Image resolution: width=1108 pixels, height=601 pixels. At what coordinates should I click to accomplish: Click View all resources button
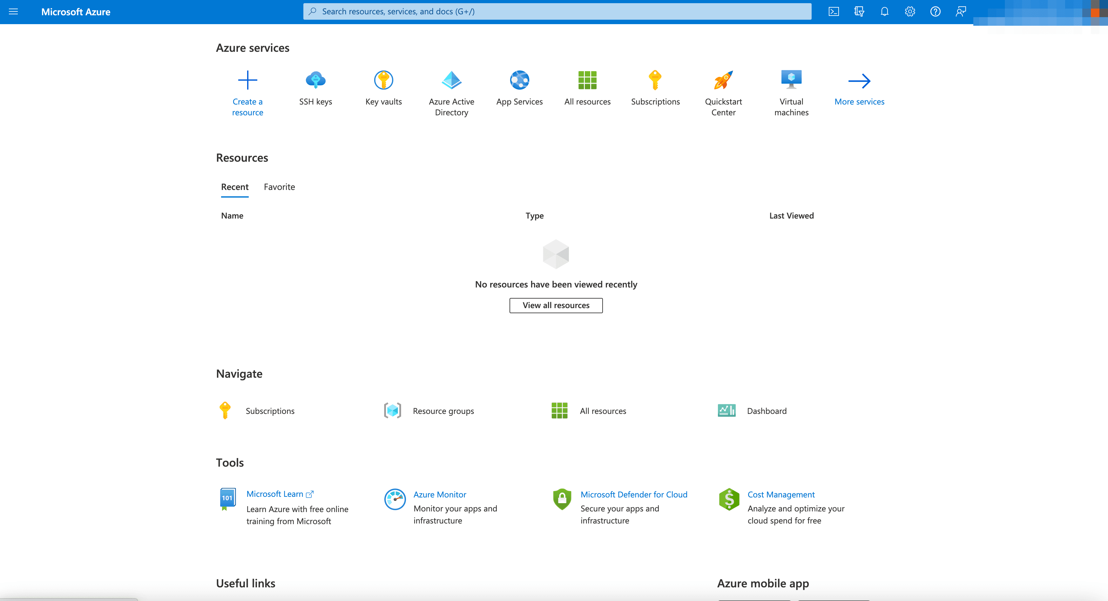coord(556,305)
